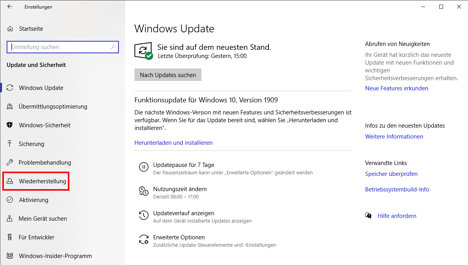The image size is (468, 265).
Task: Open the Sicherung page
Action: tap(32, 144)
